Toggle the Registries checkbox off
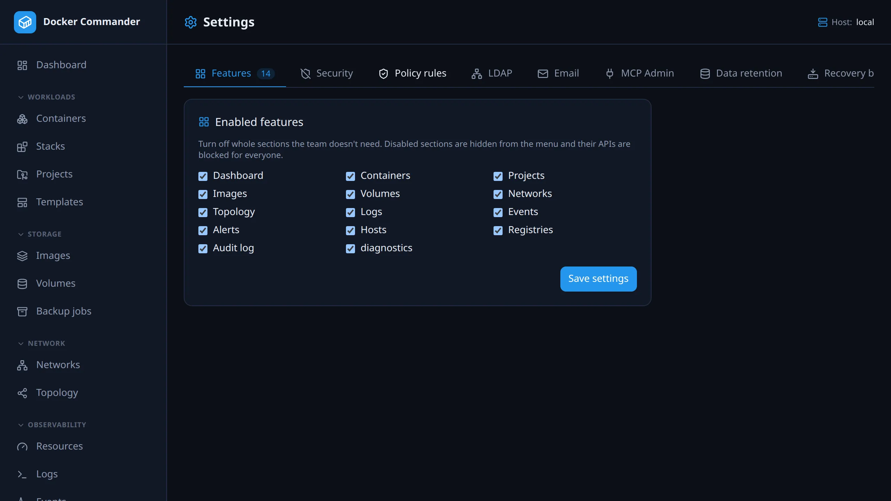Screen dimensions: 891x501 (x=498, y=230)
